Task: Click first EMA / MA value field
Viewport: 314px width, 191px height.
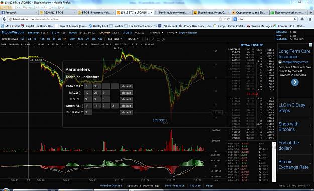Action: pos(88,86)
